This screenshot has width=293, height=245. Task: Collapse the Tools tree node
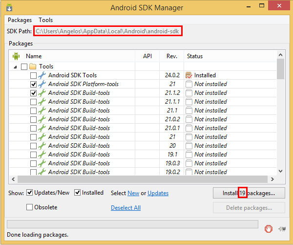[16, 67]
